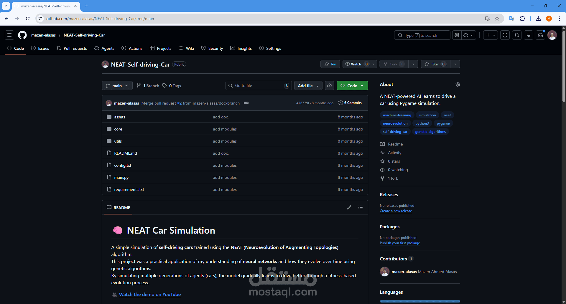Viewport: 566px width, 304px height.
Task: Open the Agents tab
Action: tap(104, 48)
